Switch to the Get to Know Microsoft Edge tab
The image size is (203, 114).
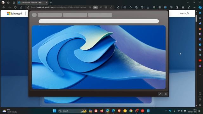click(31, 3)
